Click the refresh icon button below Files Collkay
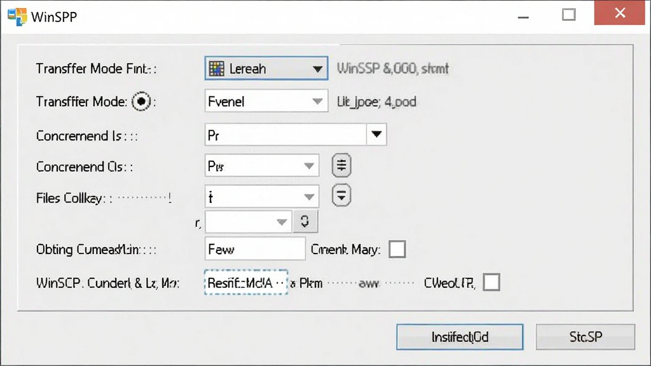Viewport: 651px width, 366px height. point(305,221)
